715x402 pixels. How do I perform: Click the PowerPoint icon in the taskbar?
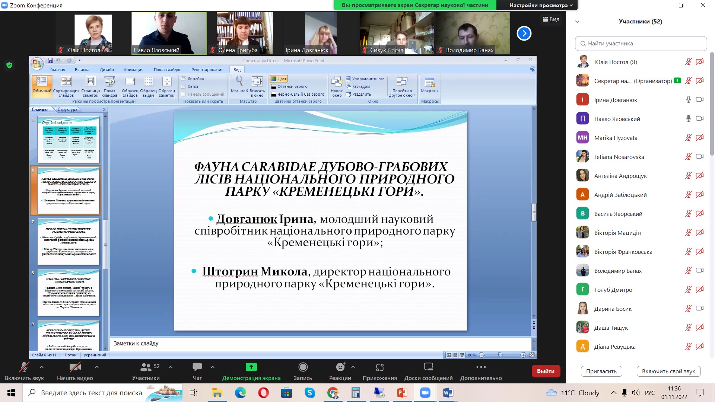click(x=402, y=393)
